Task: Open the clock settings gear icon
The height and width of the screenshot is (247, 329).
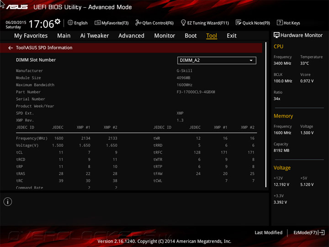Action: tap(58, 21)
